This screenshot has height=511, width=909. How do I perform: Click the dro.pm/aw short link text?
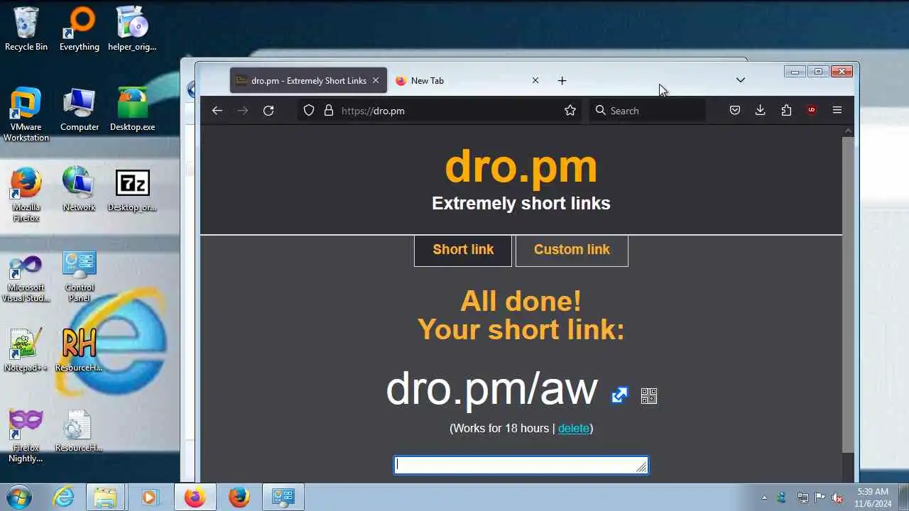click(x=491, y=390)
